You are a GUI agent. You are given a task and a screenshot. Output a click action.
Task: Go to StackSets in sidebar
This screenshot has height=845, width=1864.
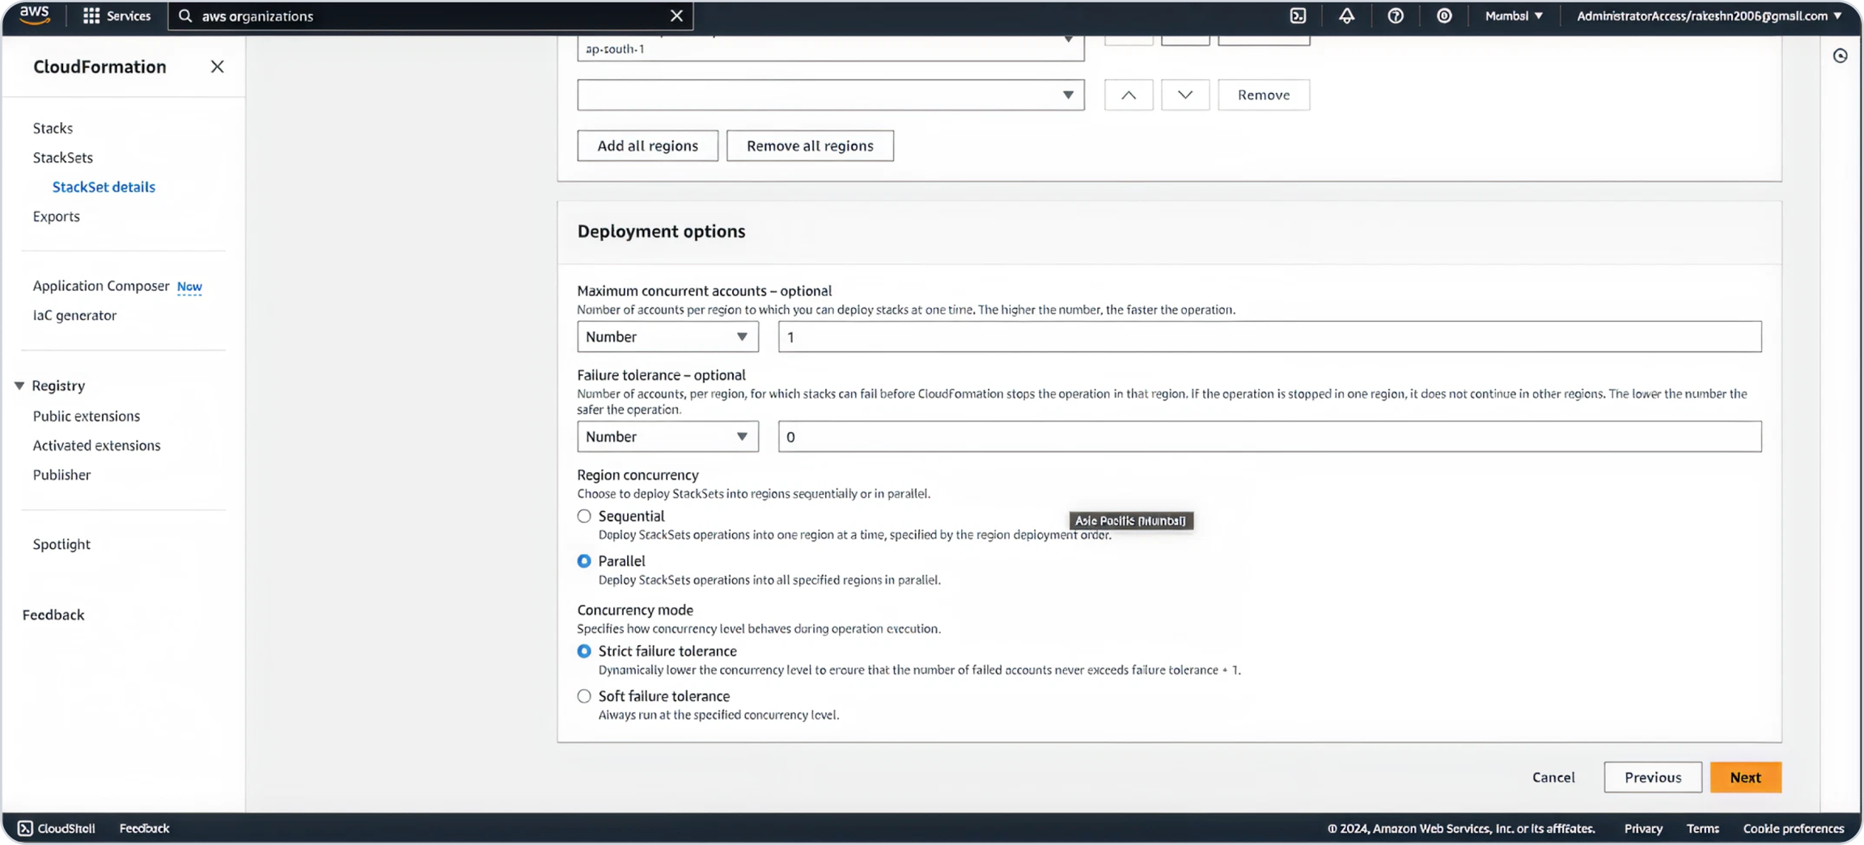click(62, 158)
